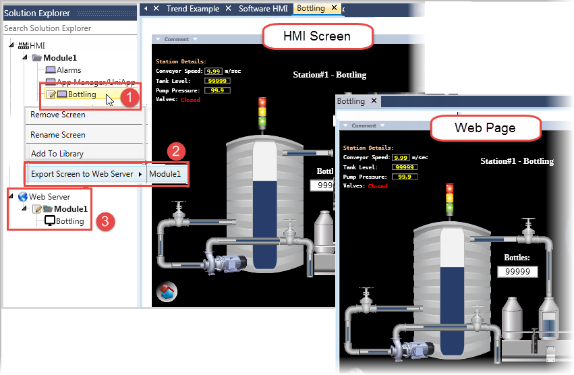The height and width of the screenshot is (375, 574).
Task: Click the home button on HMI screen
Action: point(167,292)
